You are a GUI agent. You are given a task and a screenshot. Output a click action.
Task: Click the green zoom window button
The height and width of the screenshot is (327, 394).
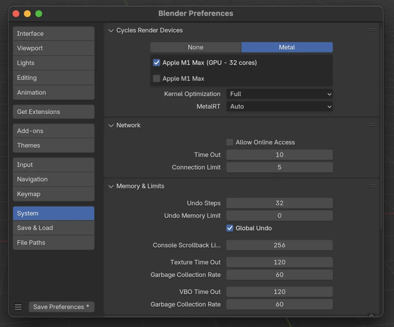coord(39,14)
